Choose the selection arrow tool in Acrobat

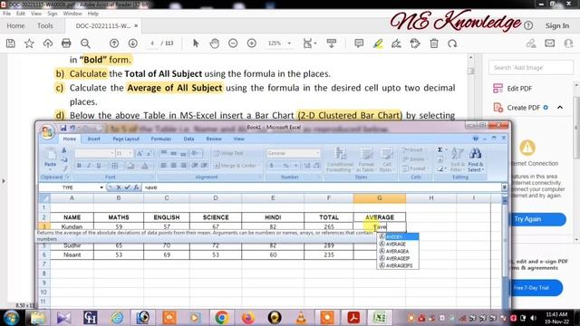196,43
